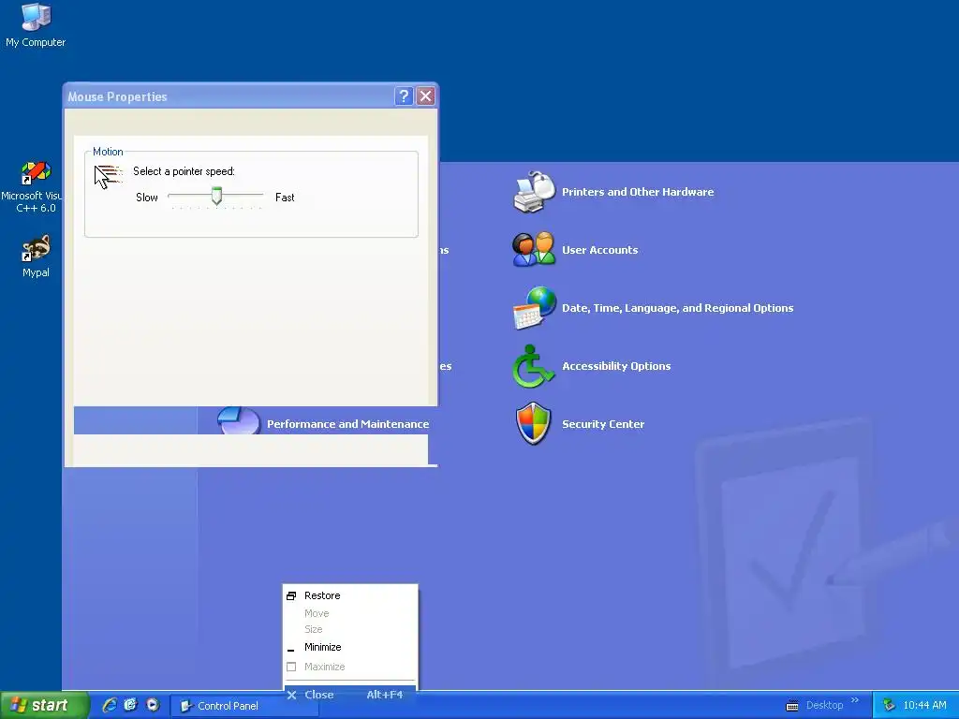Viewport: 959px width, 719px height.
Task: Open the Performance and Maintenance link
Action: click(x=348, y=424)
